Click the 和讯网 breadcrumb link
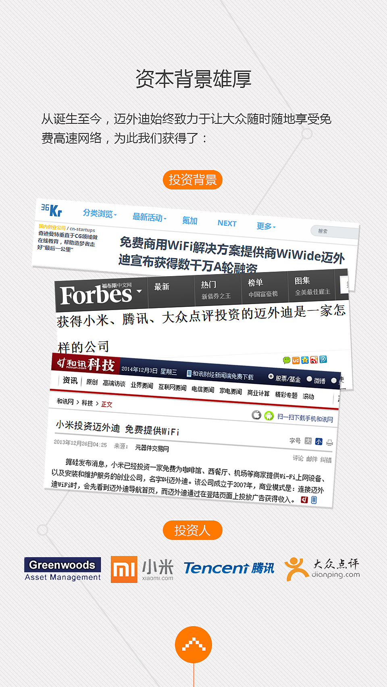387x687 pixels. click(x=65, y=402)
